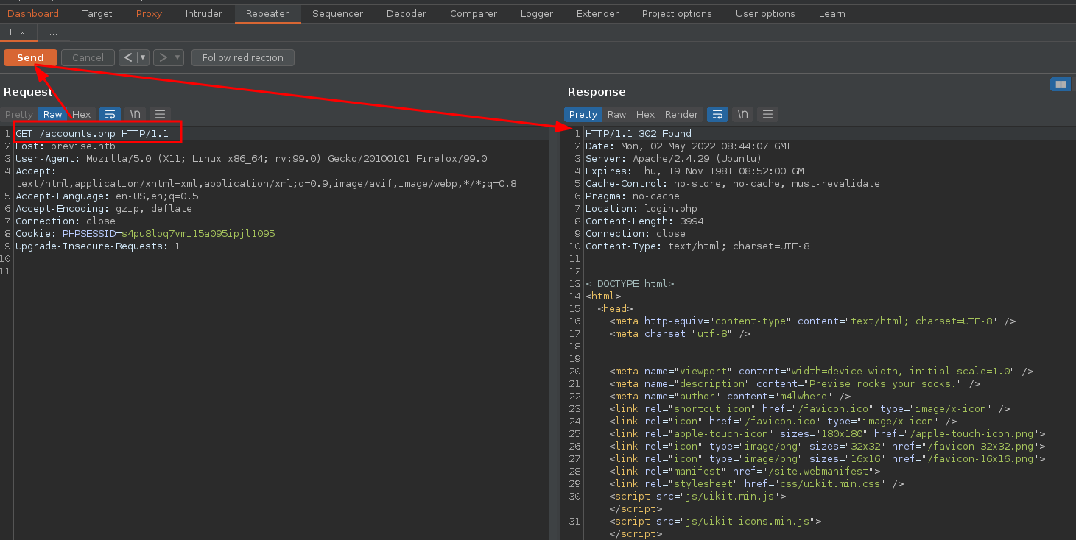Image resolution: width=1076 pixels, height=540 pixels.
Task: Click the DOCTYPE html line
Action: (630, 284)
